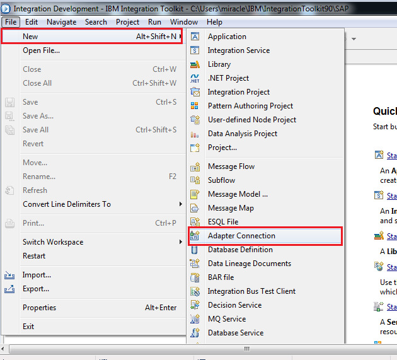Click the Message Map icon

pos(195,208)
